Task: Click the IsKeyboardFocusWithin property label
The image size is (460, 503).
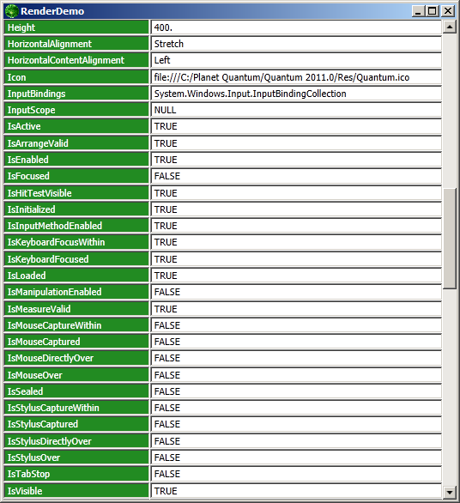Action: 76,242
